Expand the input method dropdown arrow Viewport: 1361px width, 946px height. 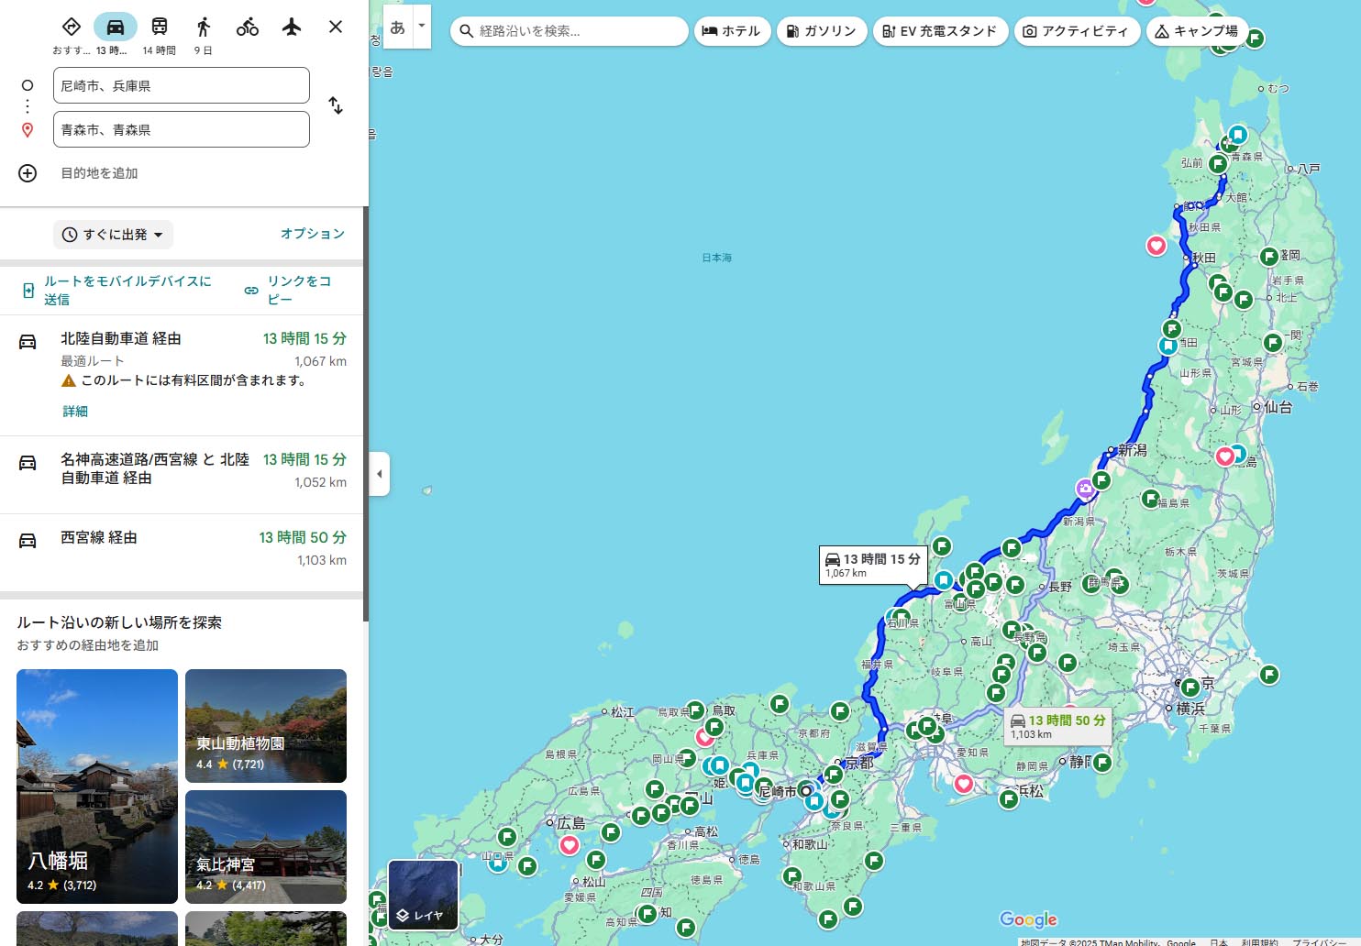click(422, 26)
